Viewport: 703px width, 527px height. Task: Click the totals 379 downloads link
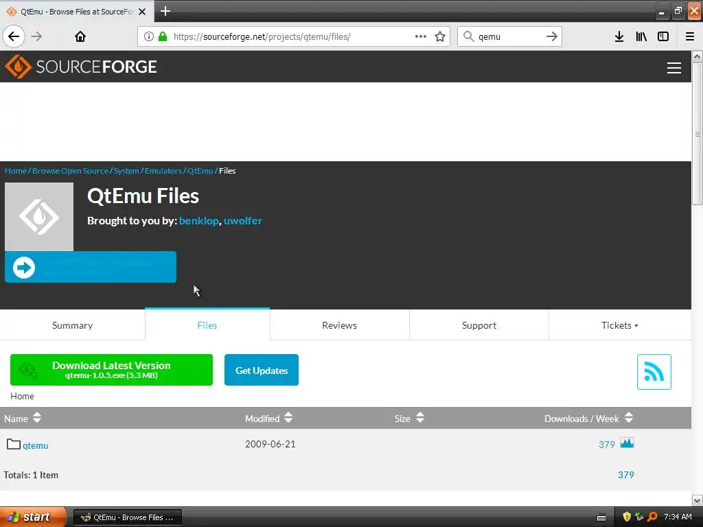626,475
